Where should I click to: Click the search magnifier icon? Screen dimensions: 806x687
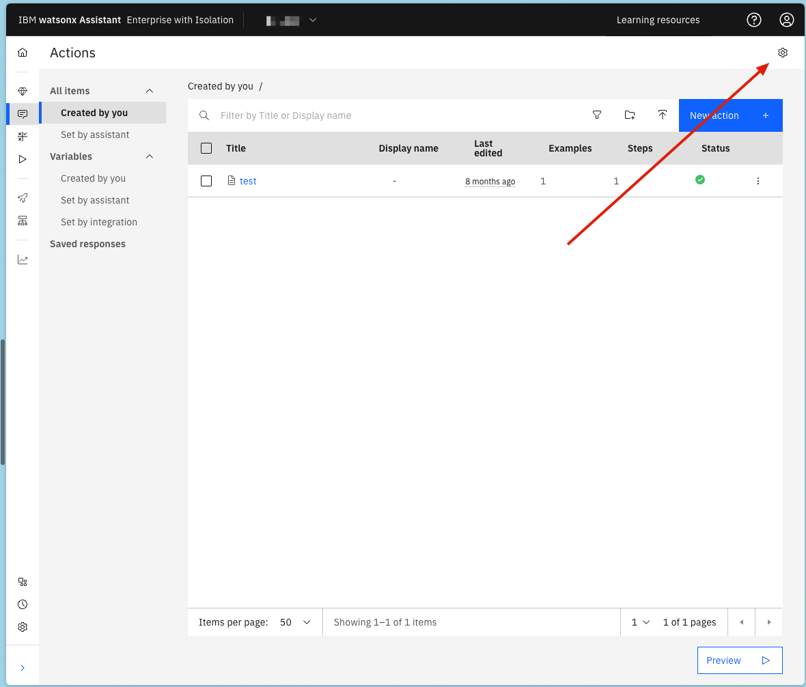coord(204,115)
